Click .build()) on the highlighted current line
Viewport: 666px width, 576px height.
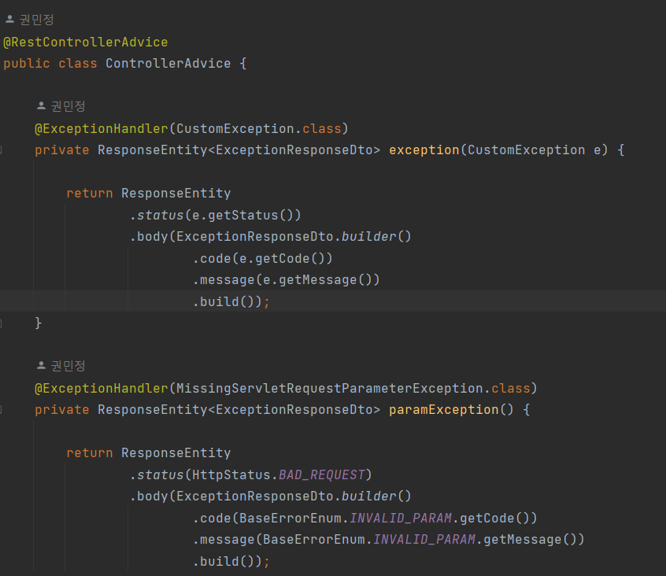point(228,302)
